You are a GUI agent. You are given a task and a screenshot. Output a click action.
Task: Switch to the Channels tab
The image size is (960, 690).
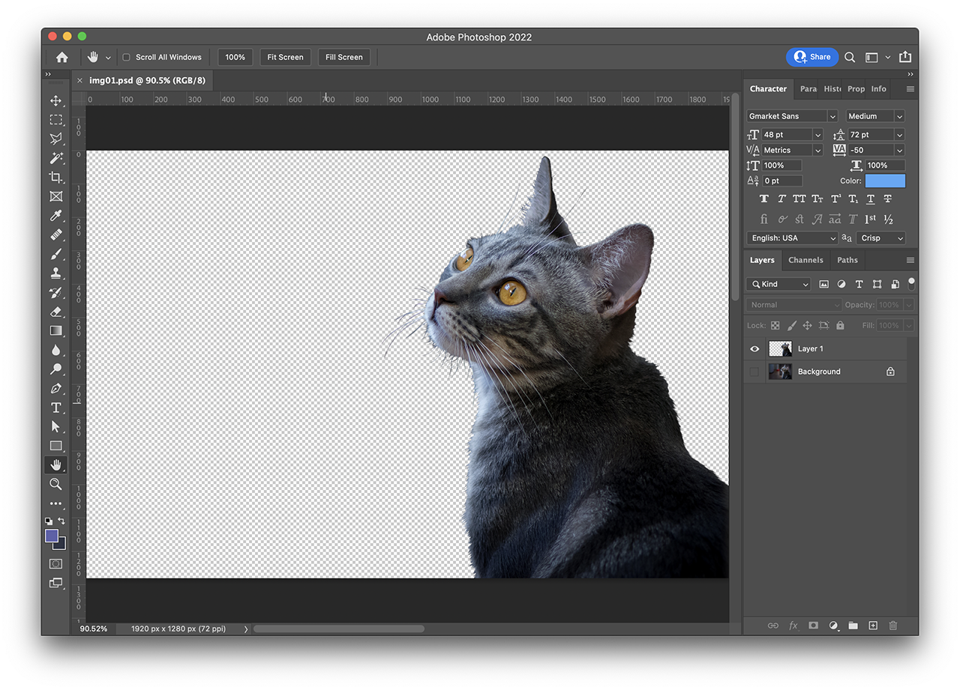805,260
